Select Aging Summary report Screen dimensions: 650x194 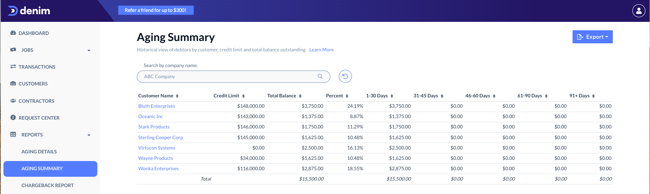pos(50,169)
